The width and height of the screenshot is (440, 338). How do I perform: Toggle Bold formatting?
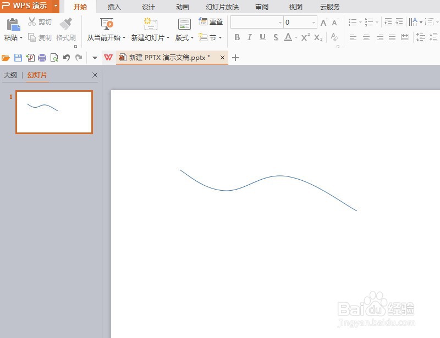coord(237,37)
